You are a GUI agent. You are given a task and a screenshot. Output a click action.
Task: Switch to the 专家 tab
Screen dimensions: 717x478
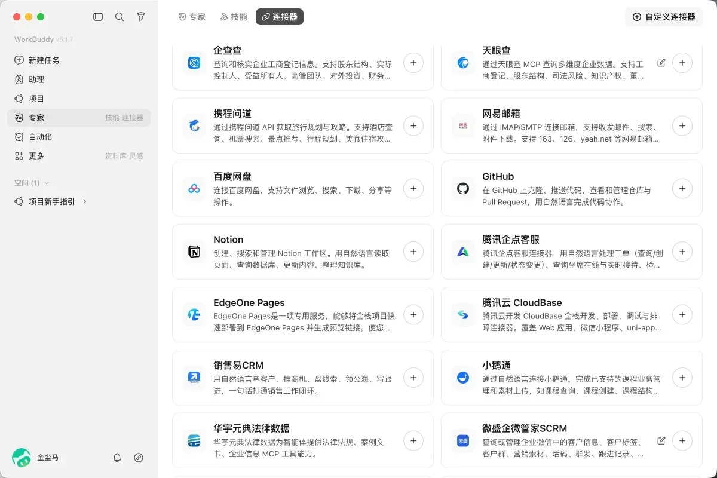click(192, 17)
